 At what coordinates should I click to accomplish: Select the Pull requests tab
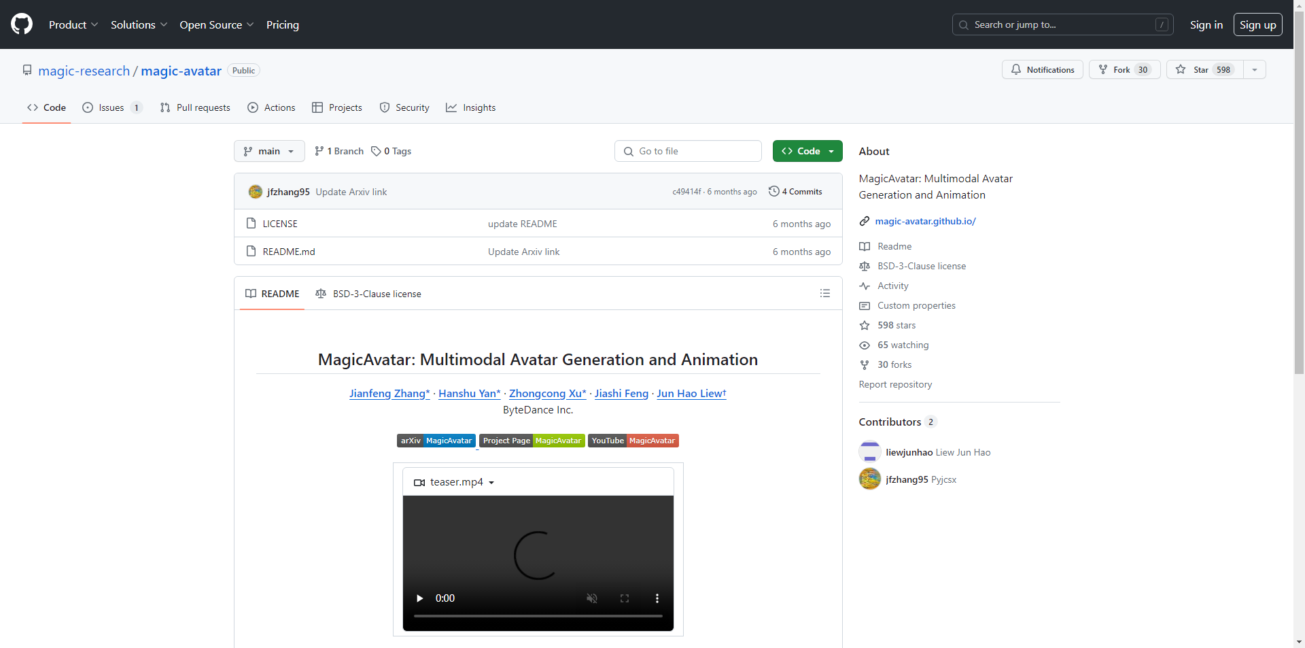pyautogui.click(x=195, y=107)
